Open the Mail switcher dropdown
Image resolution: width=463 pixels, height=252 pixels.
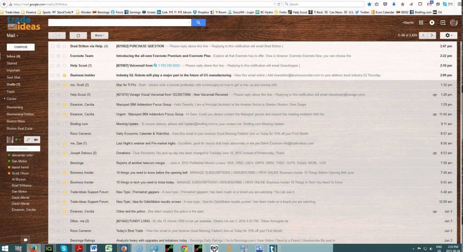[12, 35]
